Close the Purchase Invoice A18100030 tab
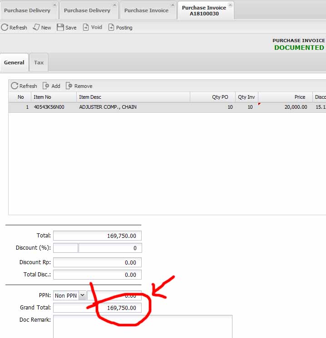Image resolution: width=326 pixels, height=338 pixels. (x=230, y=5)
